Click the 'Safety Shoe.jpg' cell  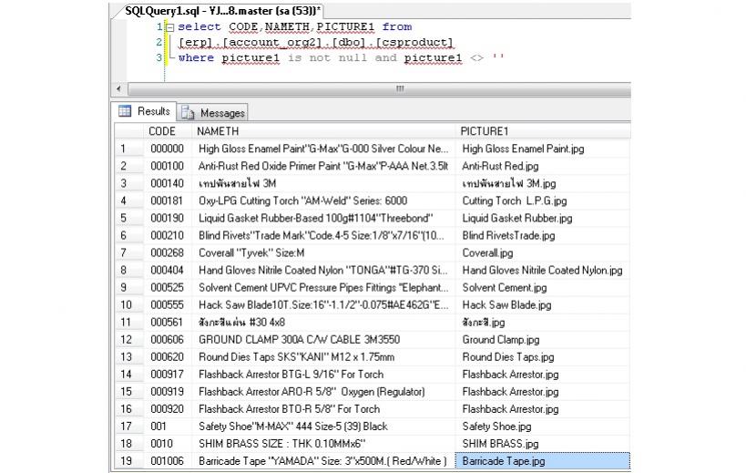click(543, 427)
